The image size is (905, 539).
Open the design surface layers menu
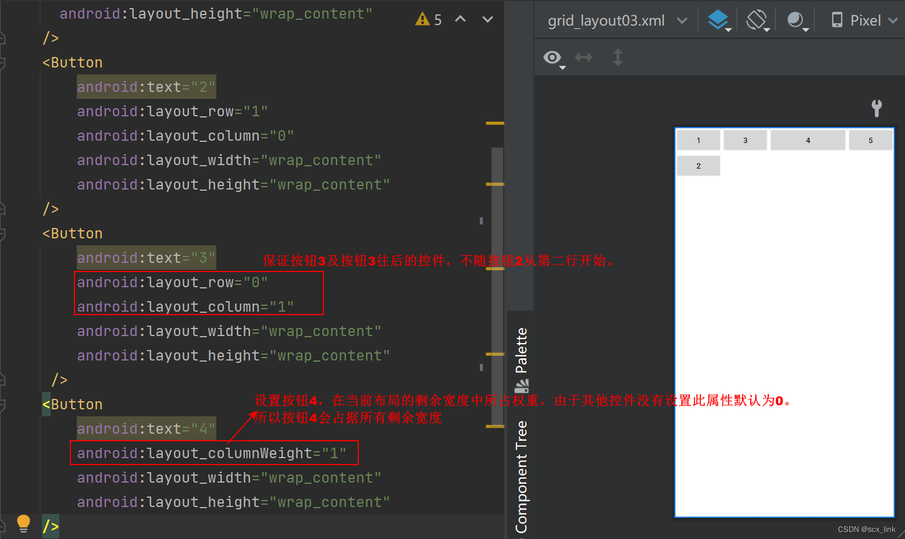pos(719,20)
